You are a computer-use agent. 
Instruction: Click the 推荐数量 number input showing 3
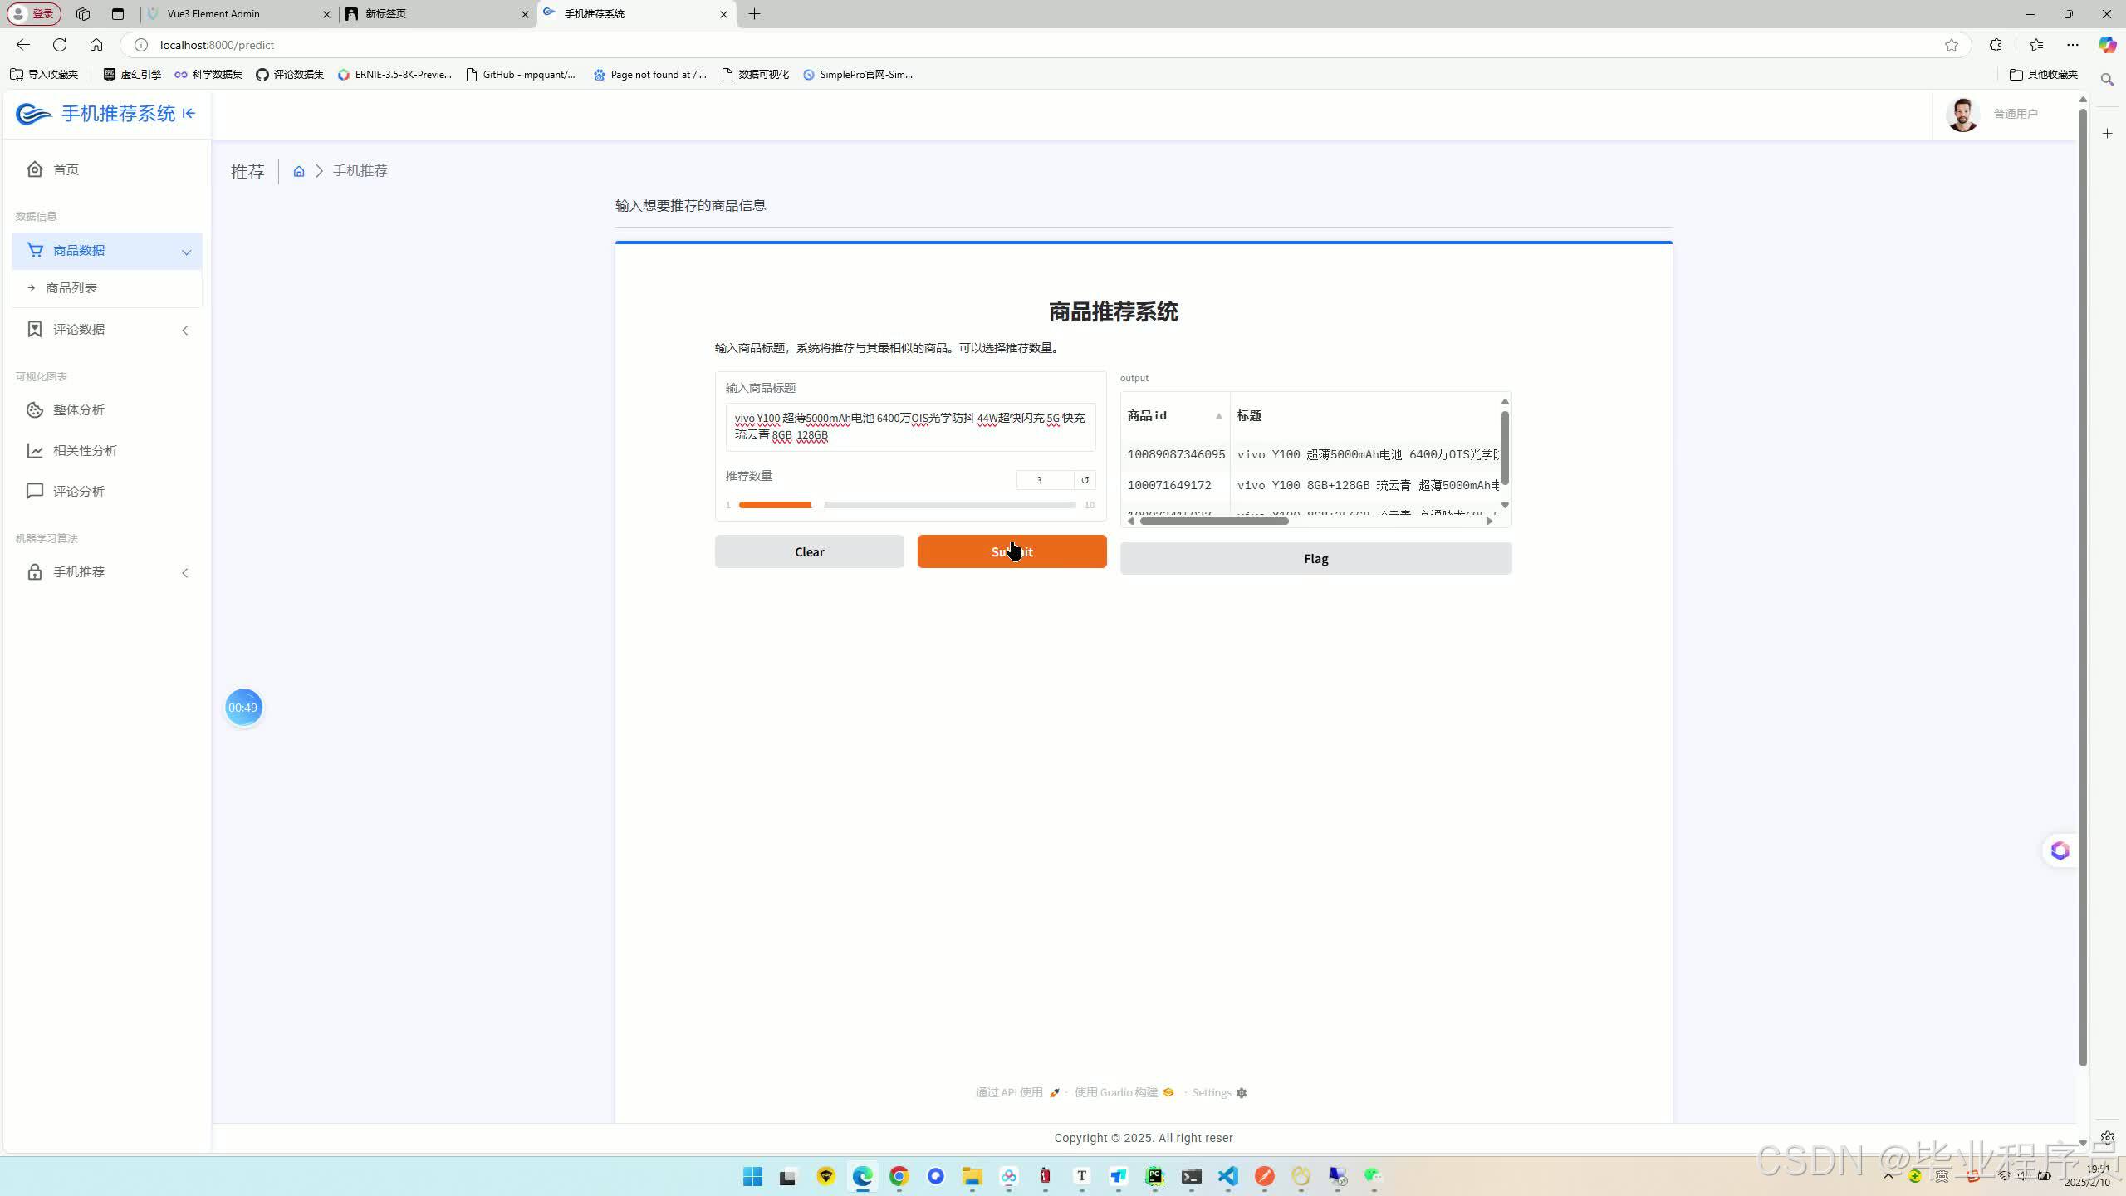pos(1045,480)
